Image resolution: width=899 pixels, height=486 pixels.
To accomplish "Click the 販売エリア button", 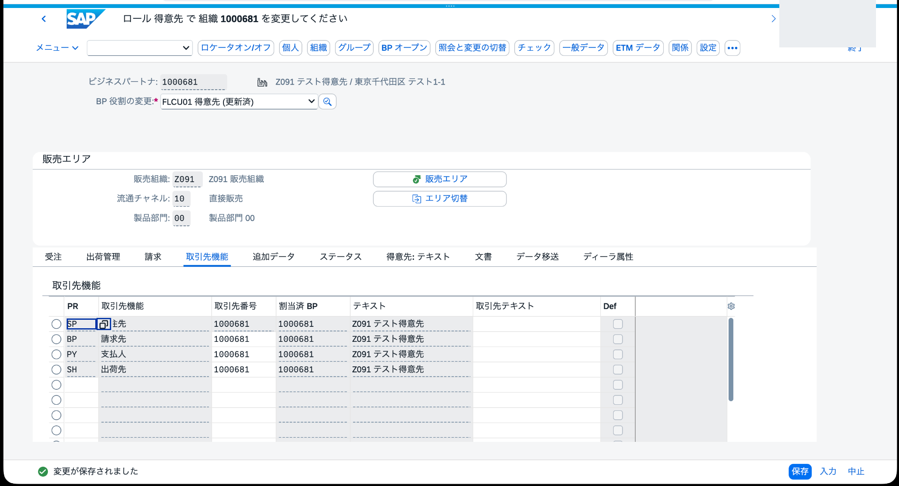I will click(439, 179).
